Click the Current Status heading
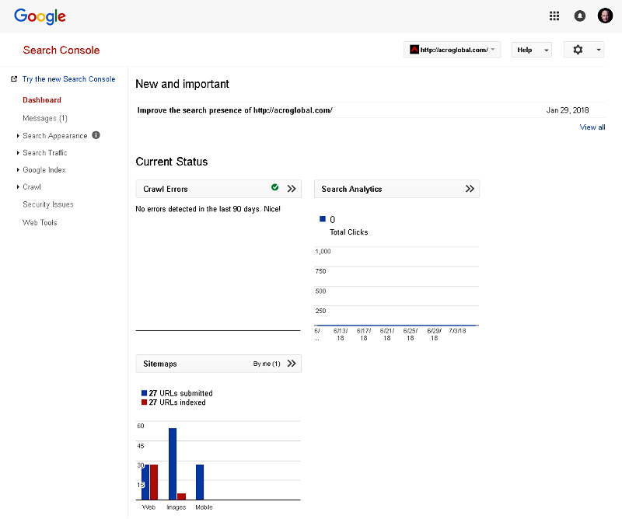The width and height of the screenshot is (622, 519). 171,162
